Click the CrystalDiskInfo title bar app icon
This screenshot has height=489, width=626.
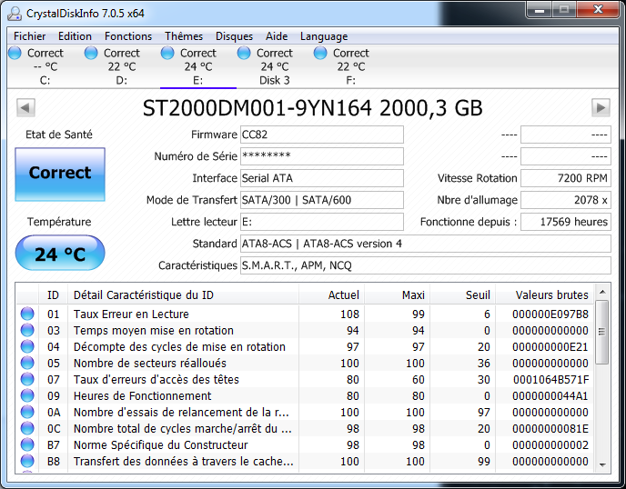click(x=15, y=14)
